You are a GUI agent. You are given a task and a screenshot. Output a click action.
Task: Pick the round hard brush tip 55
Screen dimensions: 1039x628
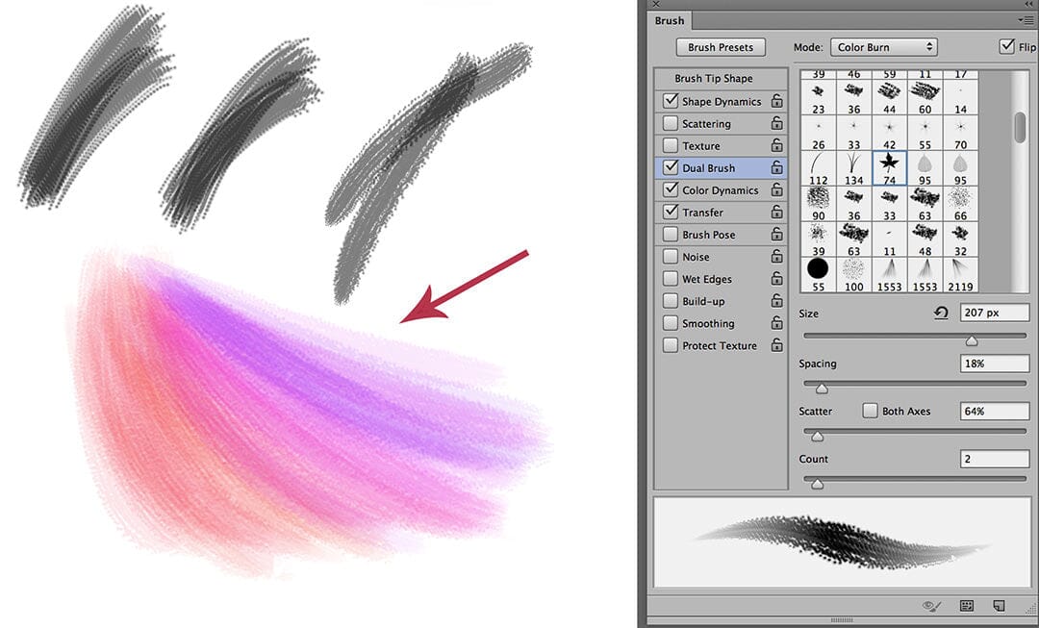[818, 269]
